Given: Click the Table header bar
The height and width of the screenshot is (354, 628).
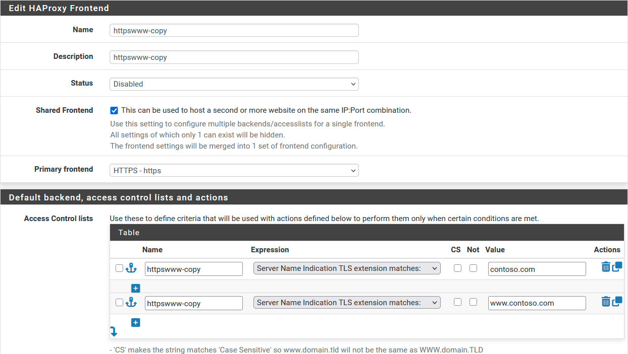Looking at the screenshot, I should tap(367, 233).
